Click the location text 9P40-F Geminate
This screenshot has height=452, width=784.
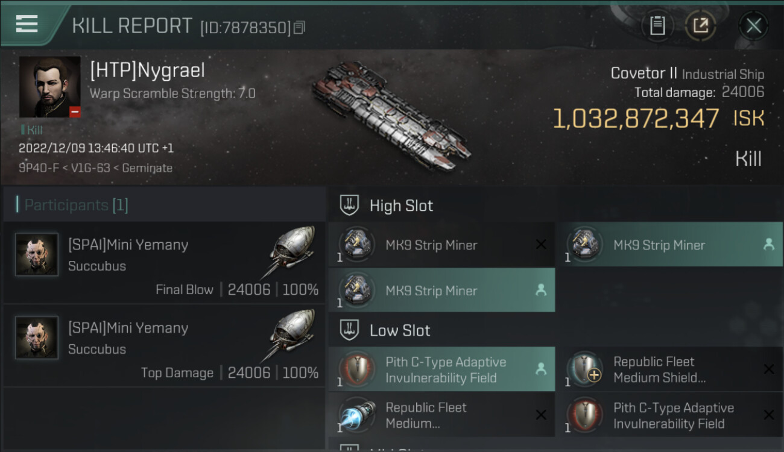tap(95, 168)
